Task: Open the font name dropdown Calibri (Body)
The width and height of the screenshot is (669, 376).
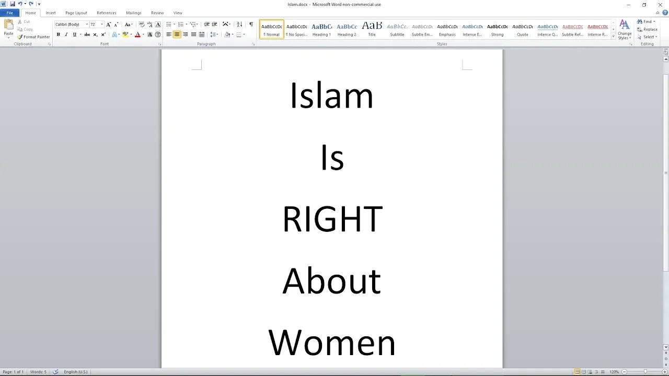Action: (87, 25)
